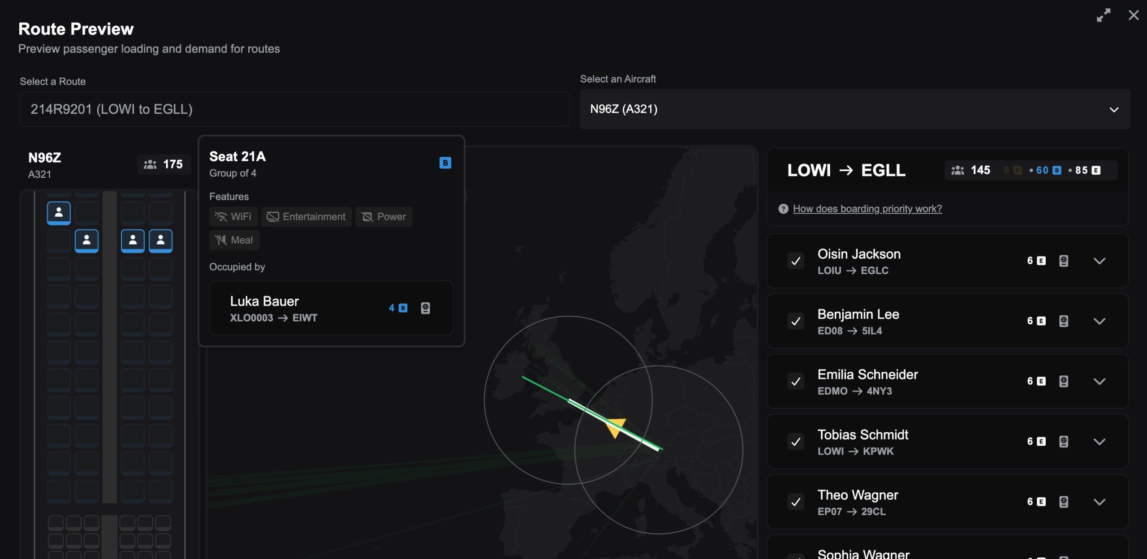The height and width of the screenshot is (559, 1147).
Task: Click the blue business class badge in the Seat 21A card
Action: tap(445, 163)
